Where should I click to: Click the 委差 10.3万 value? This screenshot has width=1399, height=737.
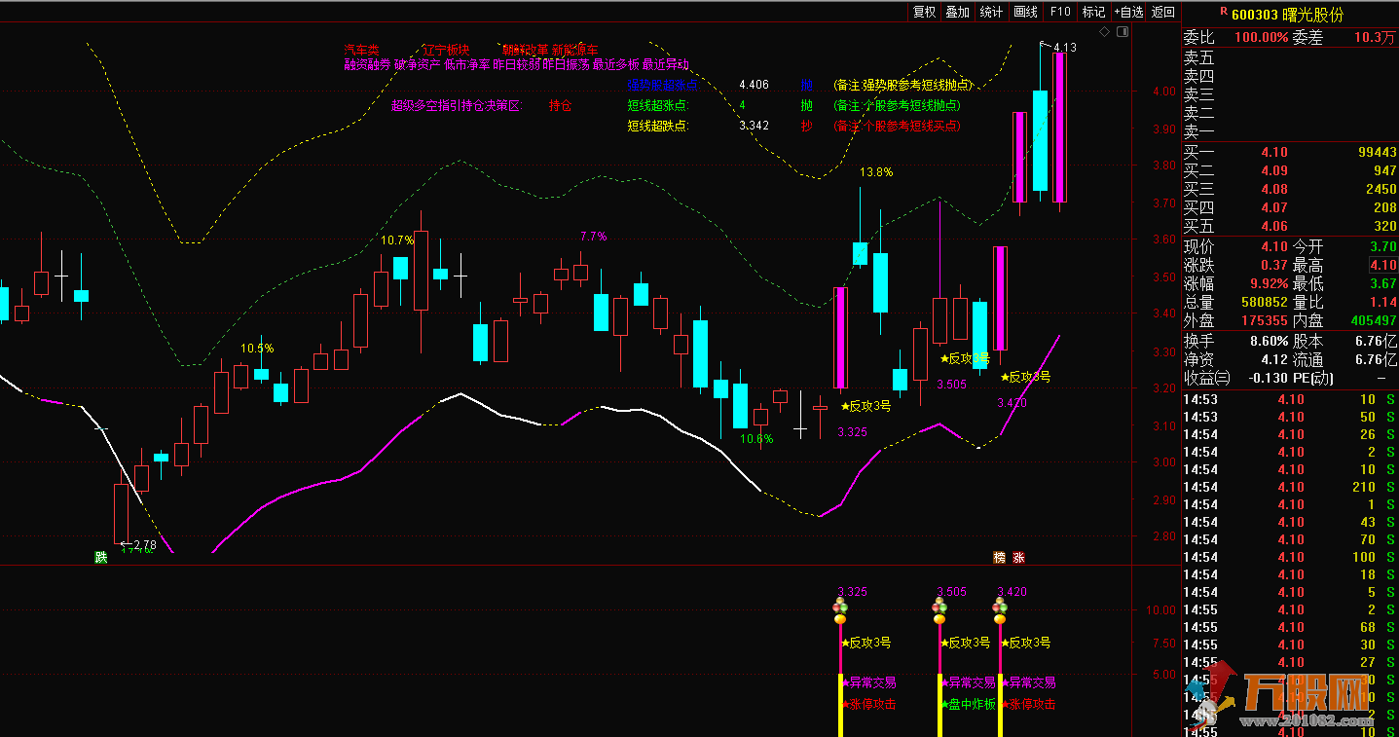(x=1375, y=38)
